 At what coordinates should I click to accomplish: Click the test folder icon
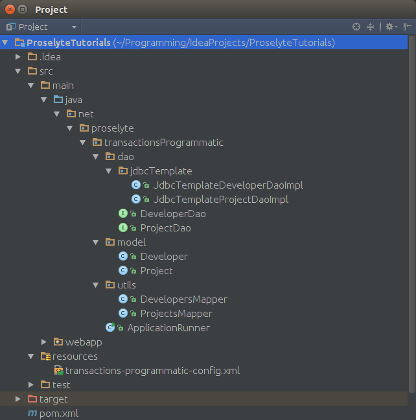pyautogui.click(x=45, y=384)
